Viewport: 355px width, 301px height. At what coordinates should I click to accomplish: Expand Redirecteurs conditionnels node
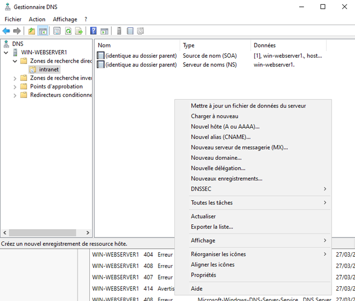(x=15, y=96)
